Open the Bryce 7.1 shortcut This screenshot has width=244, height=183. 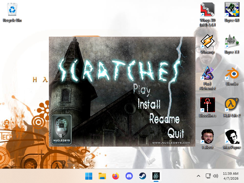pos(232,44)
